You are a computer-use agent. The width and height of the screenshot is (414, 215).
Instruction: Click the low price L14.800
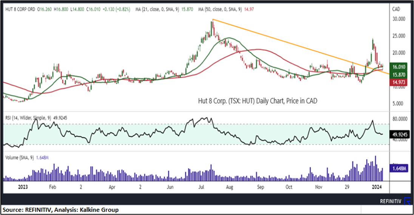point(77,9)
